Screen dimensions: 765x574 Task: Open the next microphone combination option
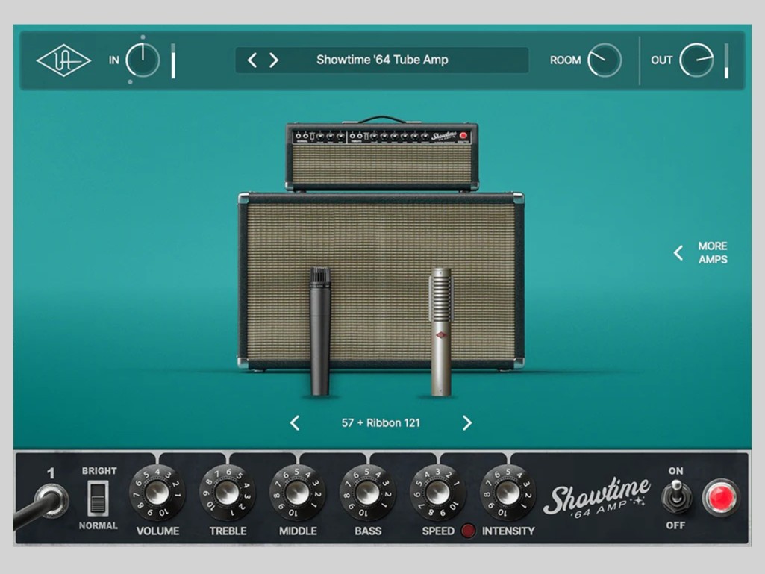pos(467,422)
